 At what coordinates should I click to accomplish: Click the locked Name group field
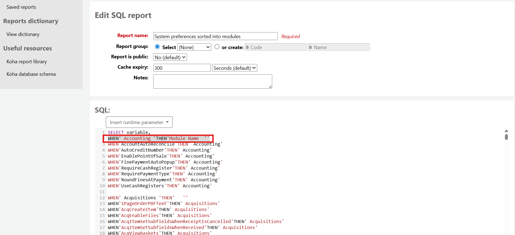[x=339, y=47]
